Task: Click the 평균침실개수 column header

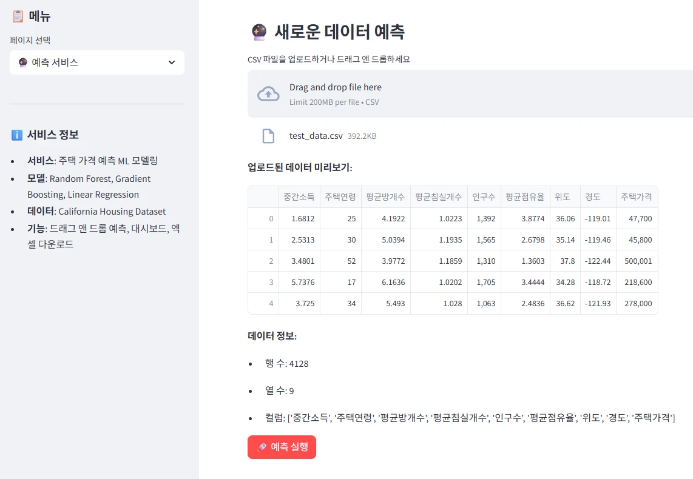Action: [x=438, y=197]
